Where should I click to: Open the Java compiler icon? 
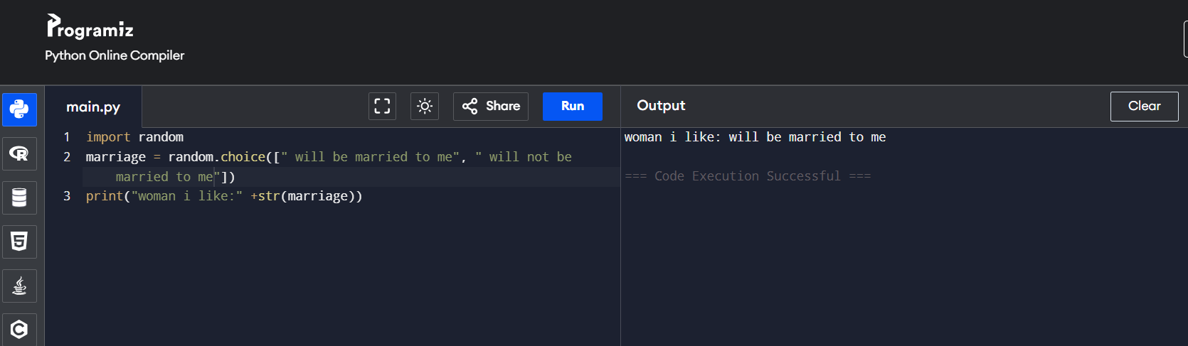(x=19, y=286)
